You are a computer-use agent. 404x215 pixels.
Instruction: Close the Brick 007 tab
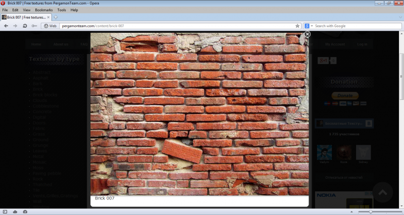click(48, 17)
